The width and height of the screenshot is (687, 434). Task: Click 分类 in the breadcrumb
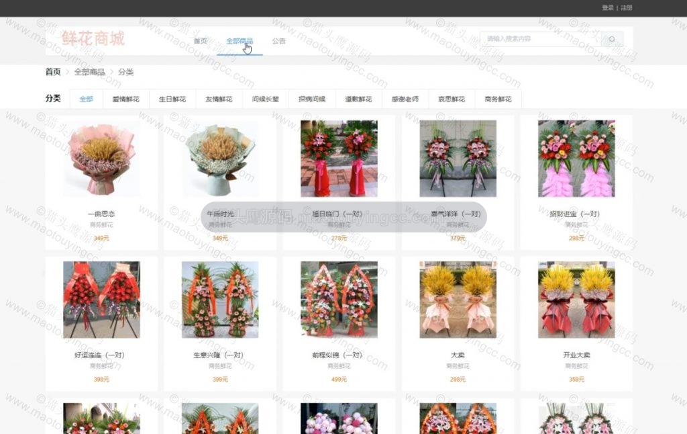(125, 72)
